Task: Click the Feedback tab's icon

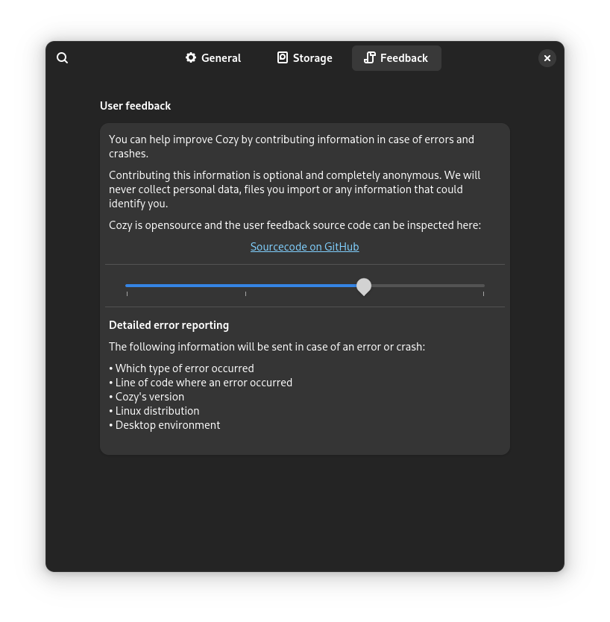Action: [369, 58]
